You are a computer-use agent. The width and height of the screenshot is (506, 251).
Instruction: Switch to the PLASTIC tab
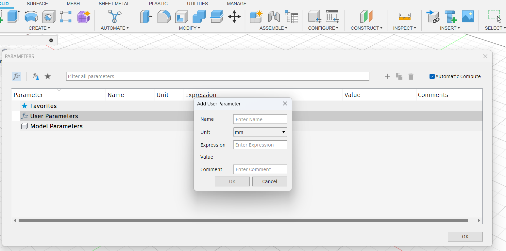(x=158, y=4)
